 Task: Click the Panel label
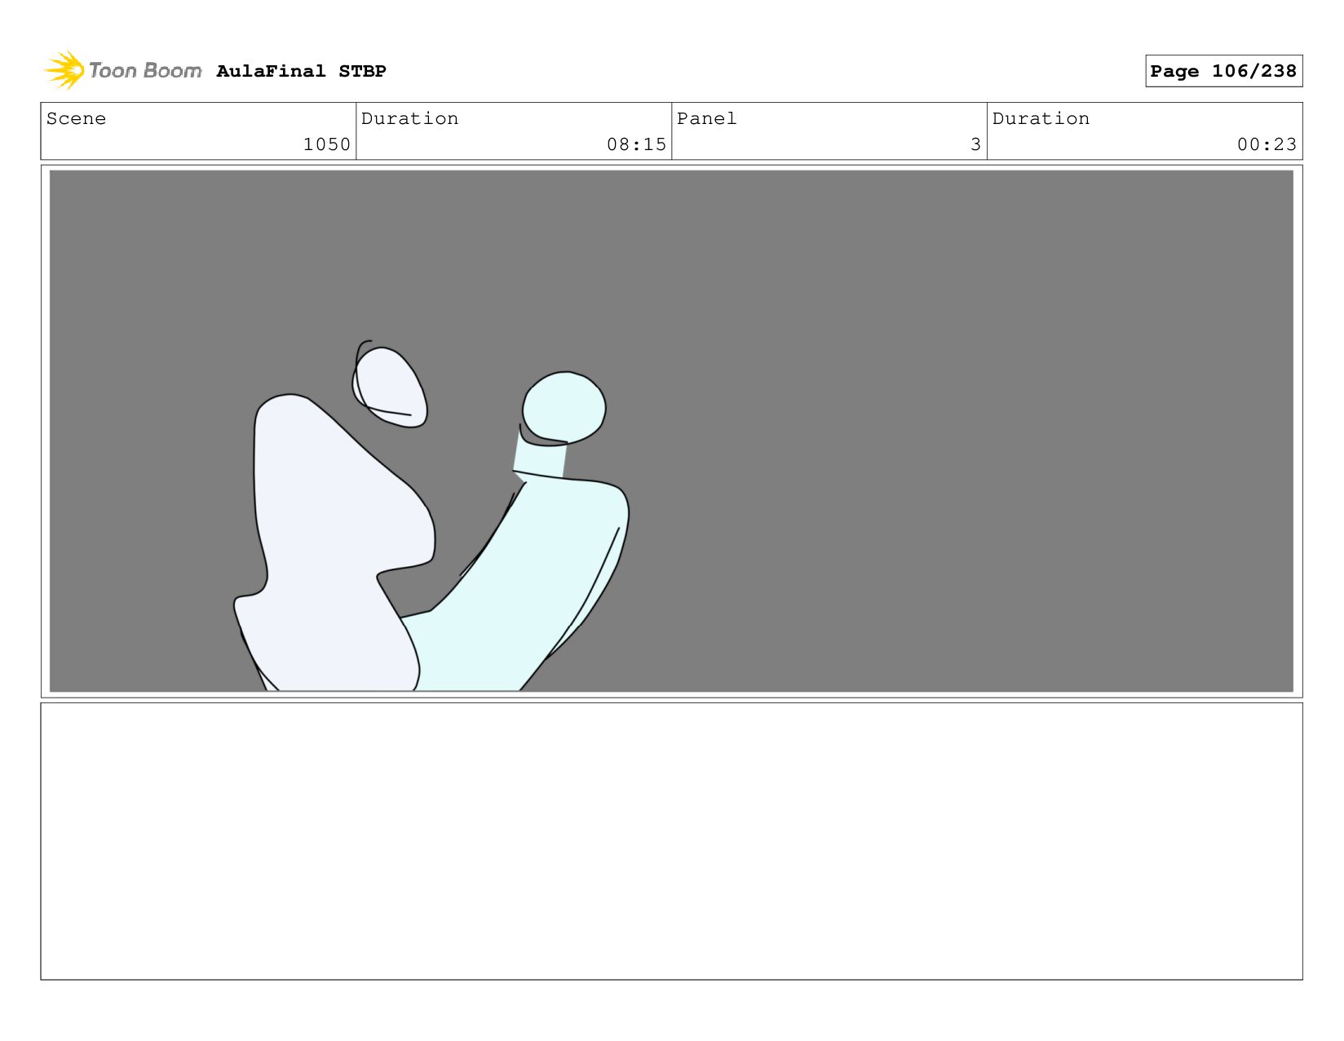pos(706,118)
